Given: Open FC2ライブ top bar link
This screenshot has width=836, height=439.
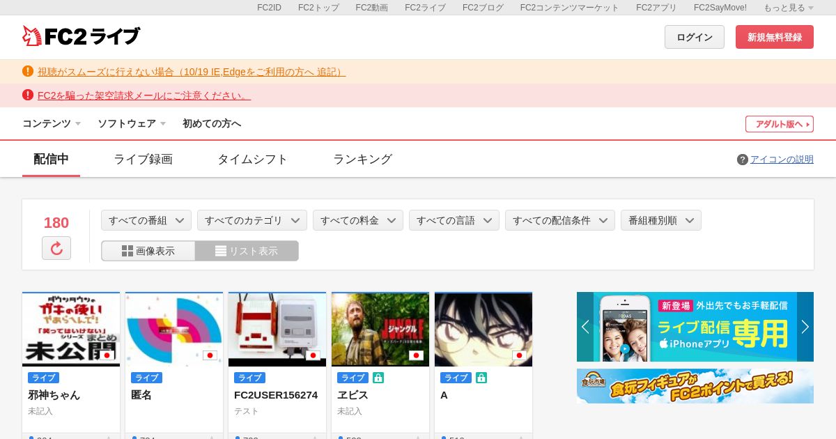Looking at the screenshot, I should point(425,8).
